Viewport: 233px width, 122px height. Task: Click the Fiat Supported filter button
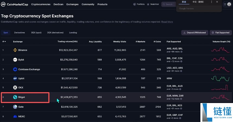[x=221, y=33]
